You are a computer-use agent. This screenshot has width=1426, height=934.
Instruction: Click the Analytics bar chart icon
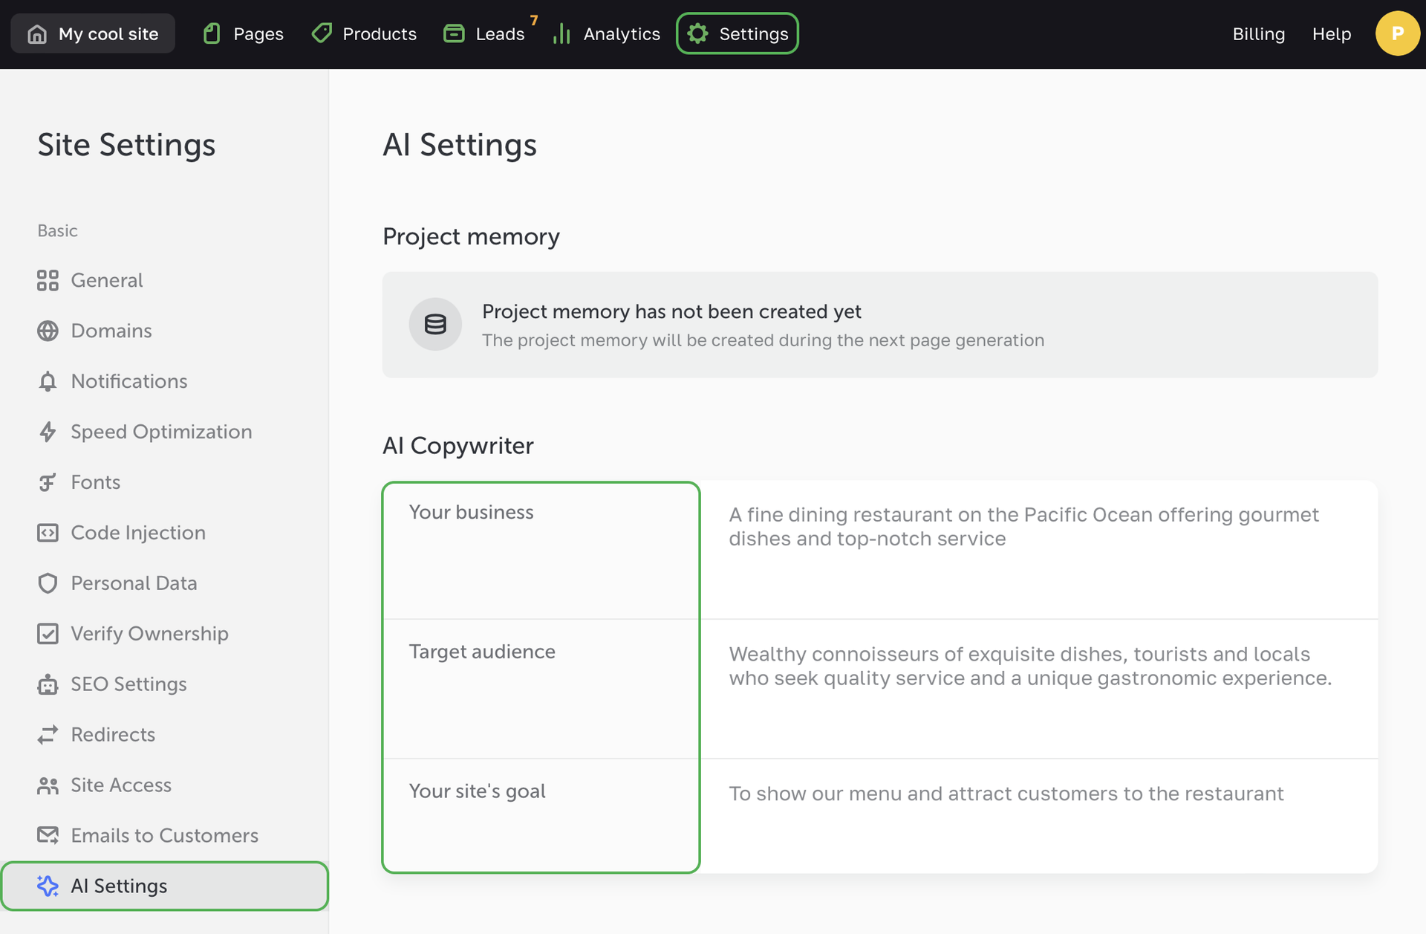561,33
